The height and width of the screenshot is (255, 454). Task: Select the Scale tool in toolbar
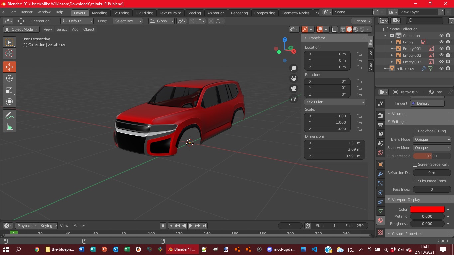(9, 90)
